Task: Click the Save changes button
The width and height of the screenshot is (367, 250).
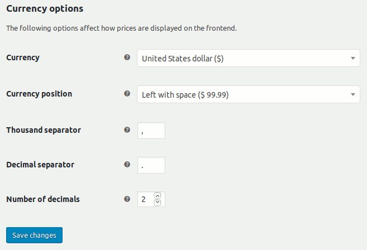Action: tap(35, 235)
